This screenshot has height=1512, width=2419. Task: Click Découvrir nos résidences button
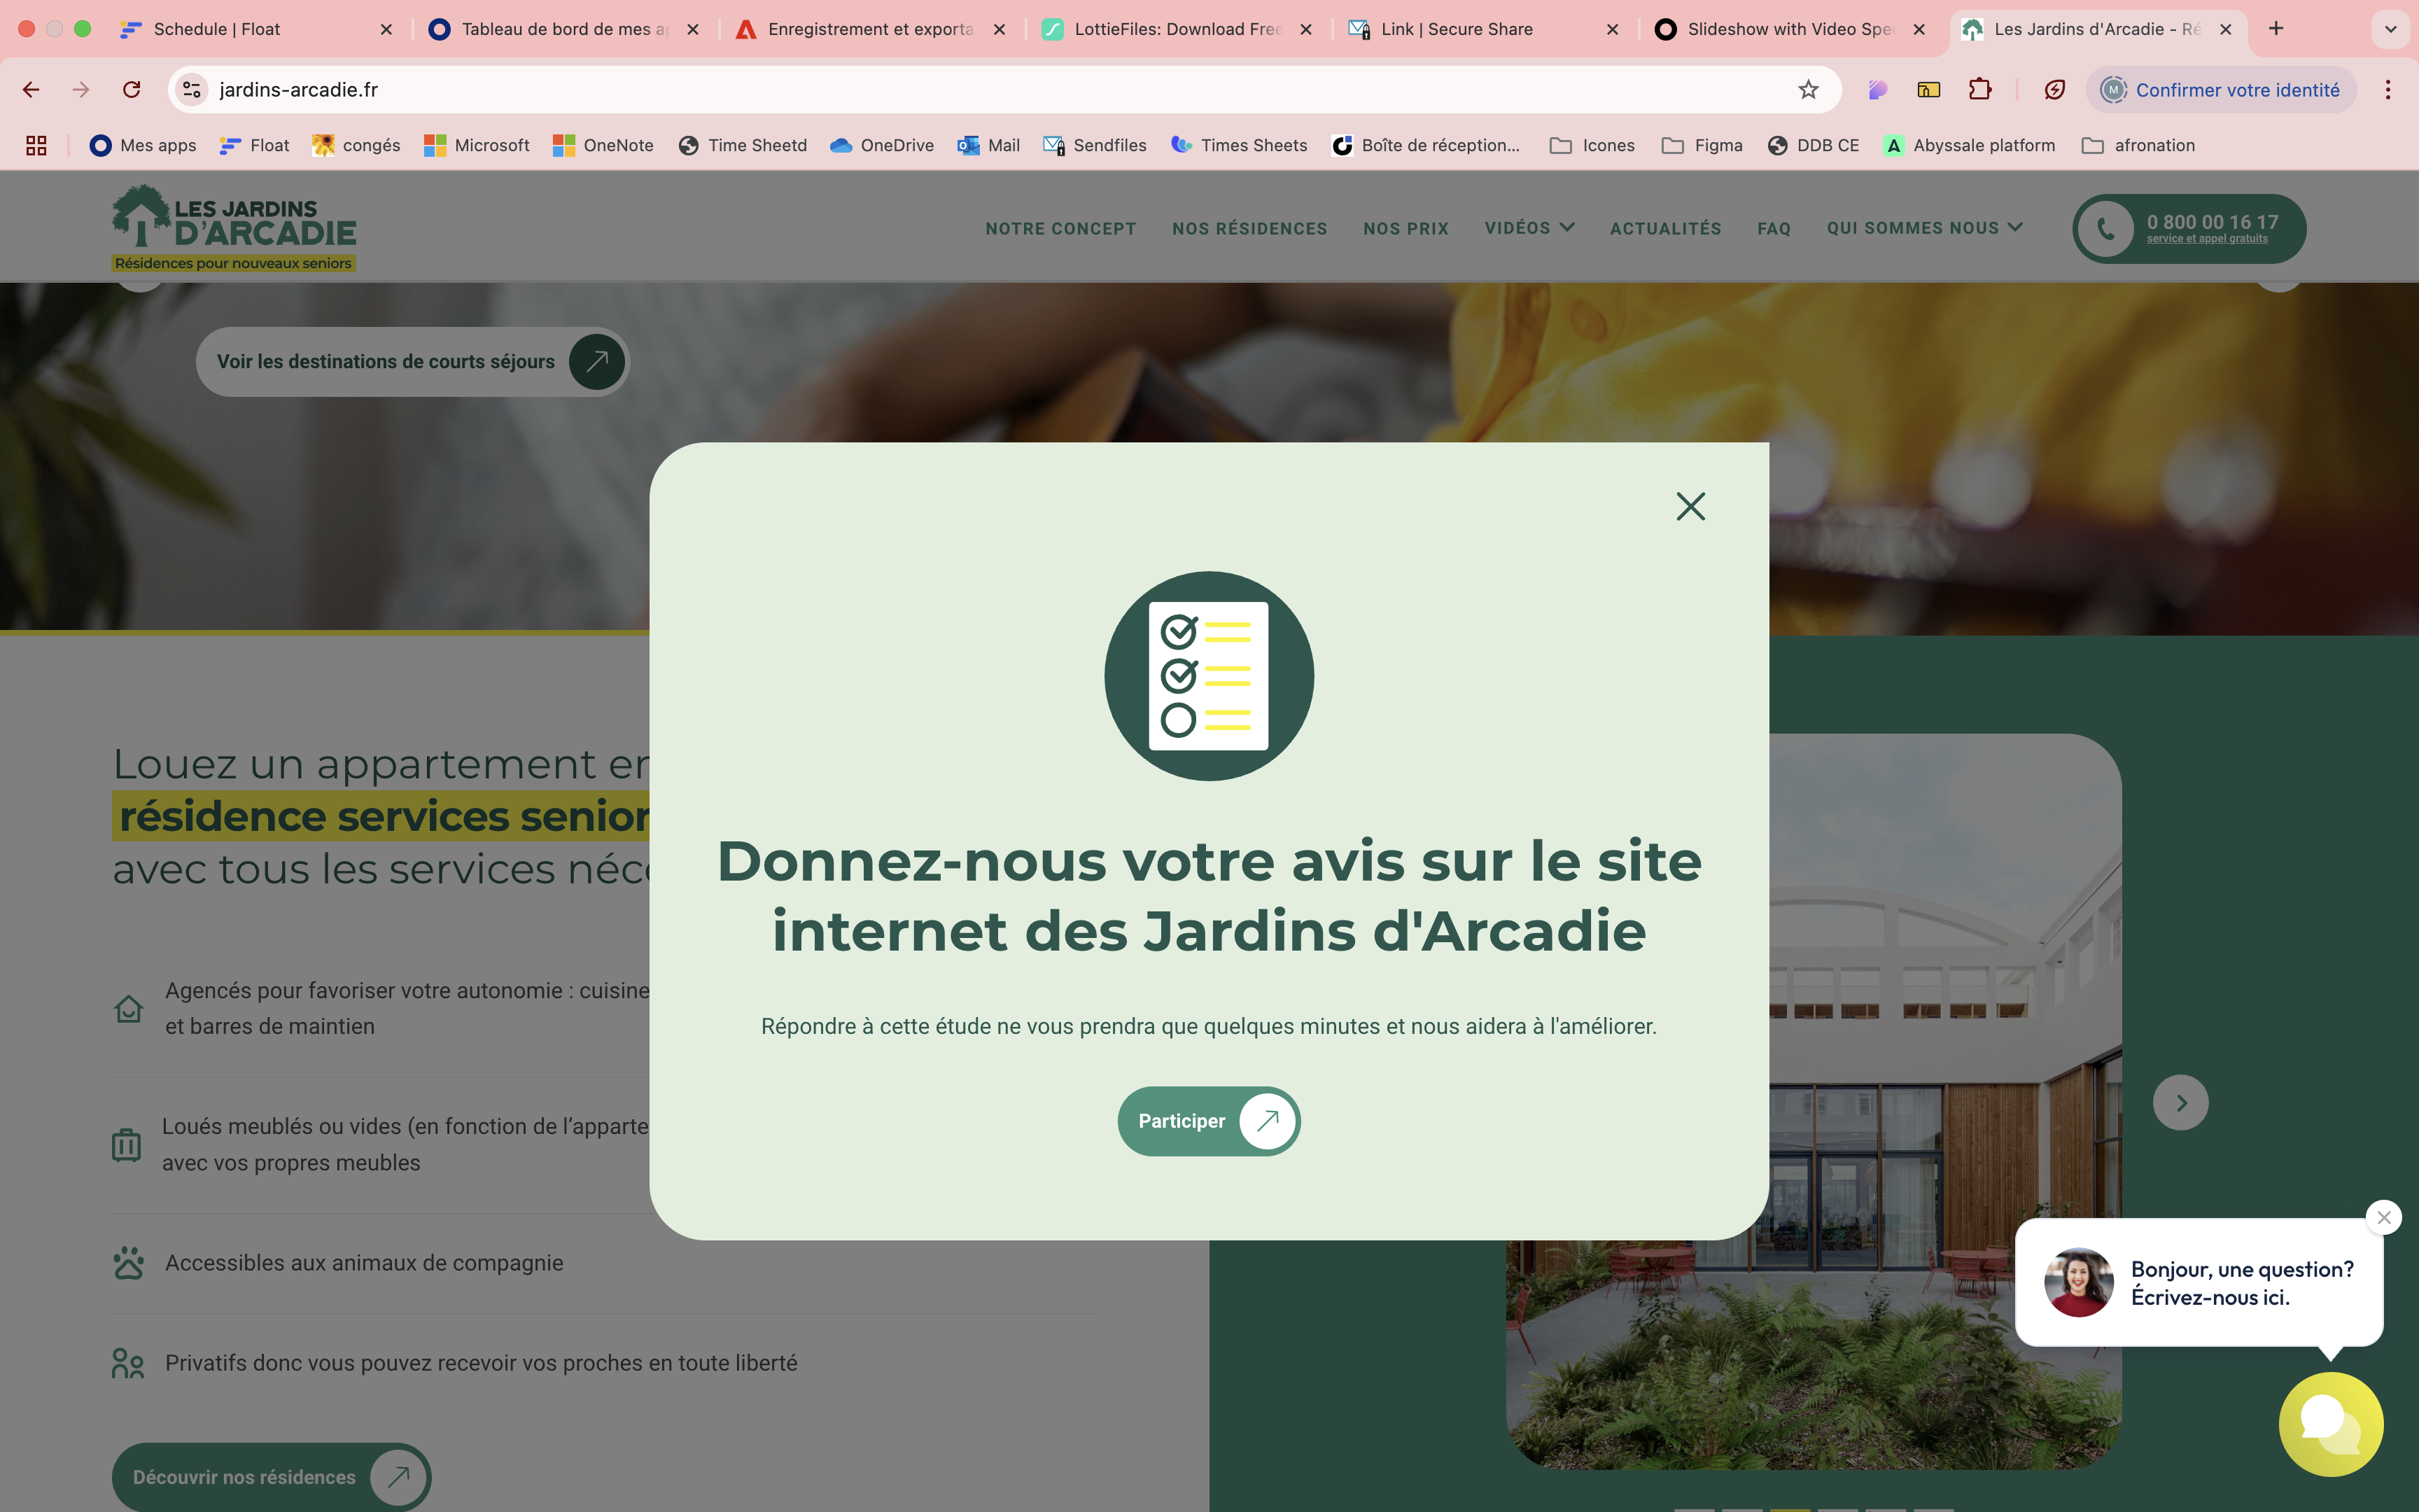(x=271, y=1477)
